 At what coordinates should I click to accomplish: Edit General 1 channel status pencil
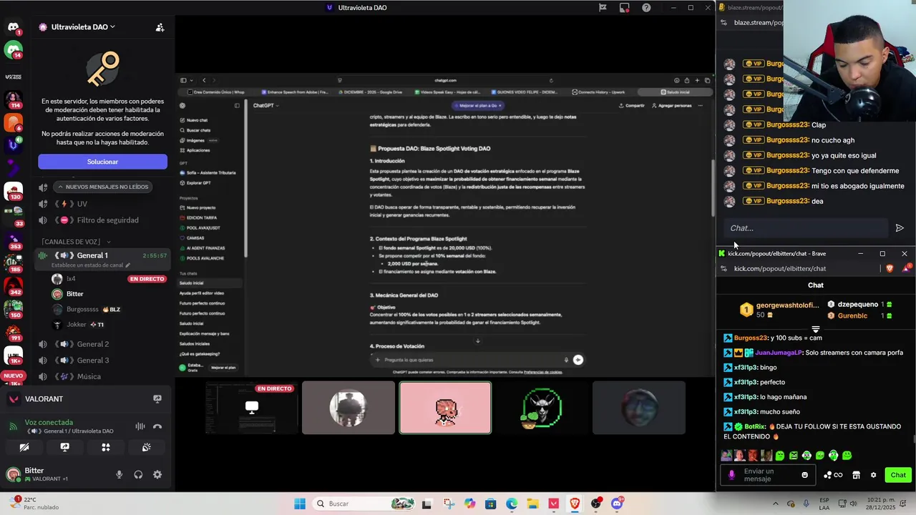(x=128, y=265)
